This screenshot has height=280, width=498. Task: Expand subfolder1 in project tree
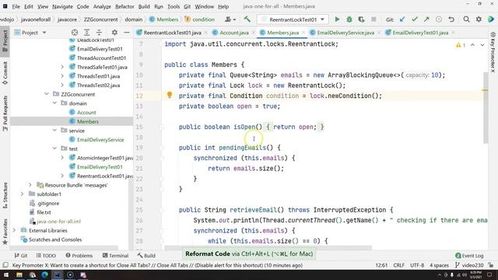[23, 194]
